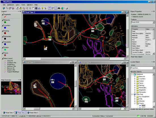Click the Value column header
This screenshot has width=156, height=118.
pyautogui.click(x=148, y=29)
